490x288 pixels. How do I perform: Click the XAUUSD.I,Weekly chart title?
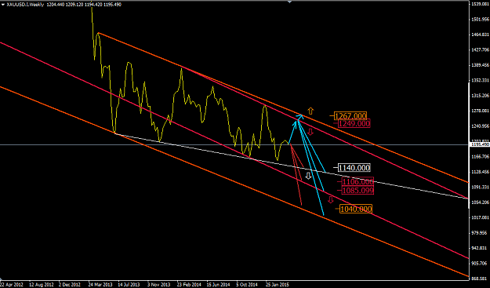(25, 5)
